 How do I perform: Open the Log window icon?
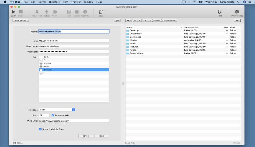coord(101,12)
